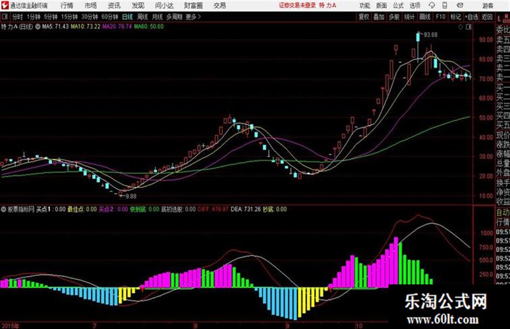510x329 pixels.
Task: Select the 多周期 multi-period tab
Action: tap(174, 17)
